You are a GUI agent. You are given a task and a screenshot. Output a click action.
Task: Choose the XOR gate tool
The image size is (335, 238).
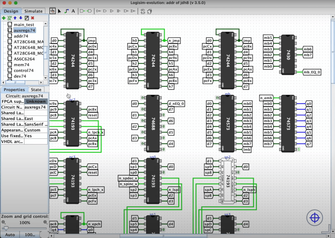coord(118,11)
